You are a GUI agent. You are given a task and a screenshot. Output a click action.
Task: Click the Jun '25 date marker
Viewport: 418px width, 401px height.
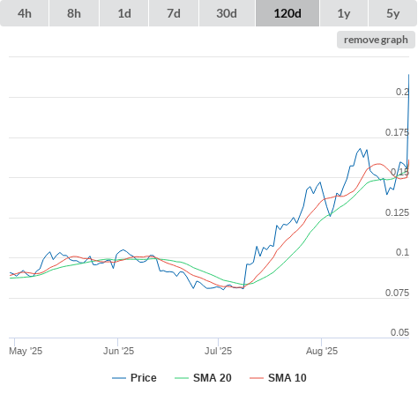[118, 351]
